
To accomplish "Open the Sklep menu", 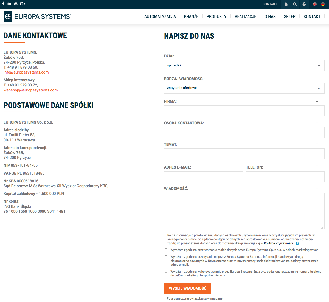I will pos(289,16).
